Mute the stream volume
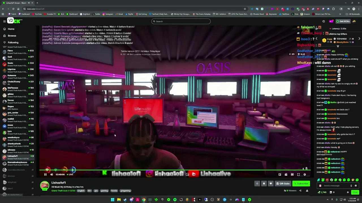Screen dimensions: 362x203 coord(51,175)
